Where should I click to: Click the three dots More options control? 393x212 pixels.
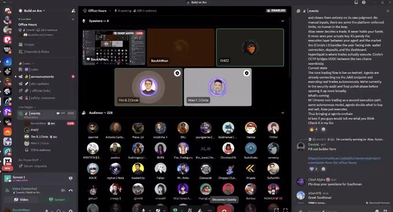pos(210,210)
